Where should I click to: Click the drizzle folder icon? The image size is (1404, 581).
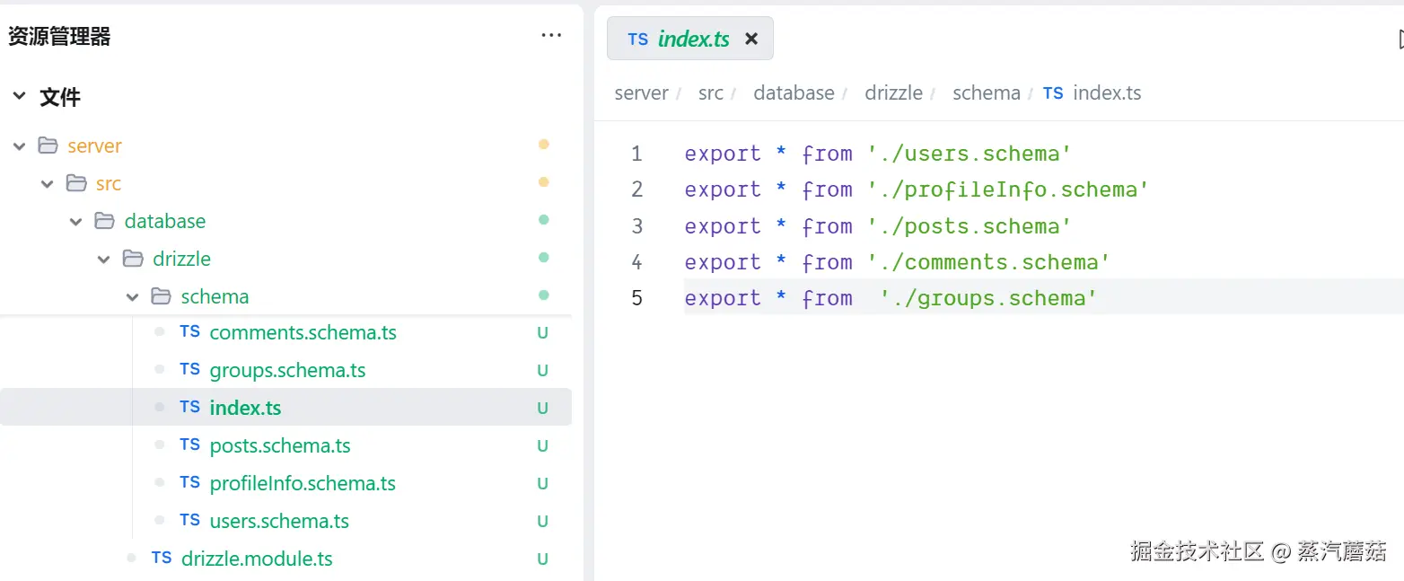click(133, 259)
